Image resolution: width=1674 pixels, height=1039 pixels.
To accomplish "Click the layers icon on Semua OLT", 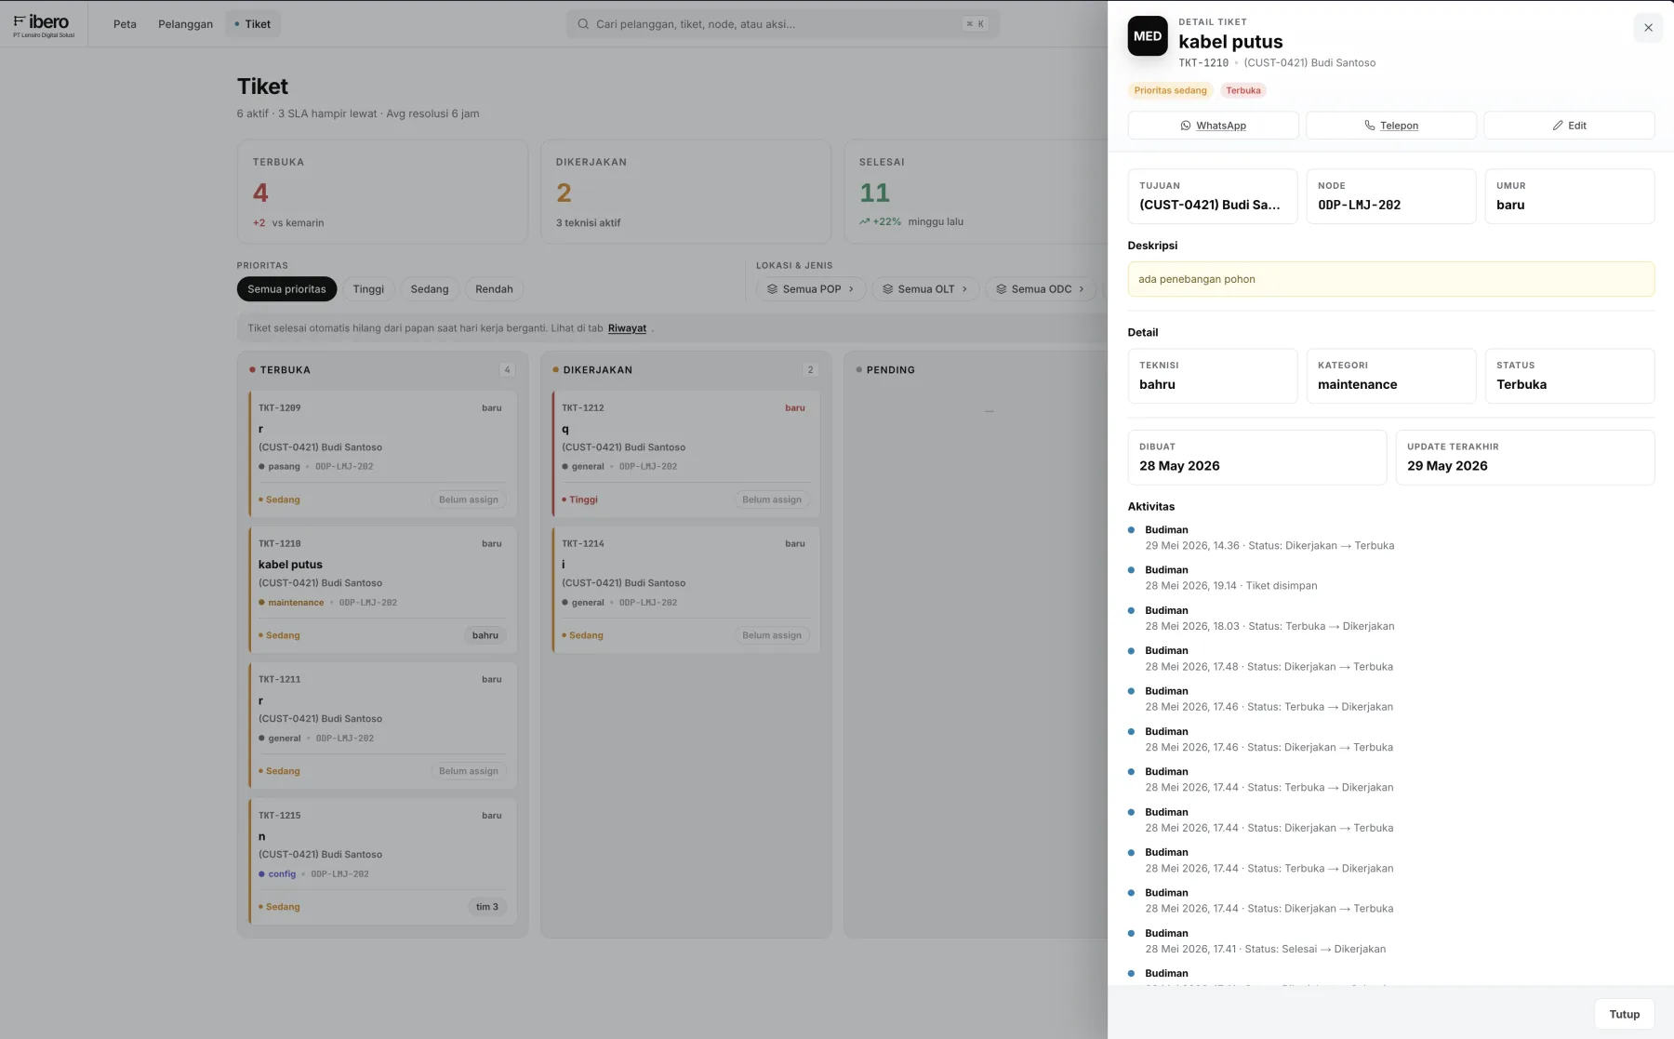I will [887, 289].
